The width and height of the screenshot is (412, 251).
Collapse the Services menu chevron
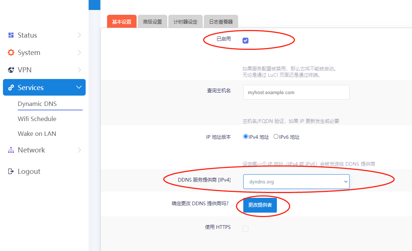point(79,87)
